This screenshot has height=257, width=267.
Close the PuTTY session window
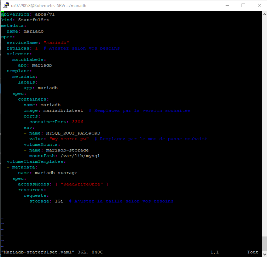click(259, 5)
